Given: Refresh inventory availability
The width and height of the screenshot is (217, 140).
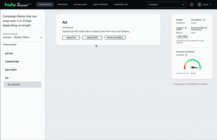Looking at the screenshot, I should (193, 73).
